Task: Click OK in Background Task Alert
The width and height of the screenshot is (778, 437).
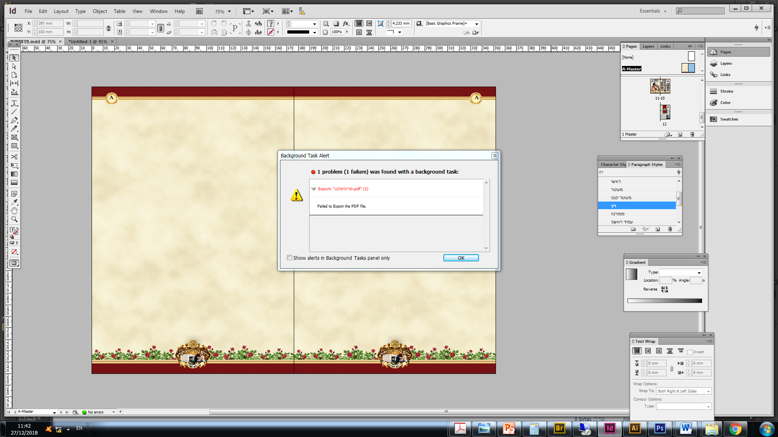Action: tap(461, 258)
